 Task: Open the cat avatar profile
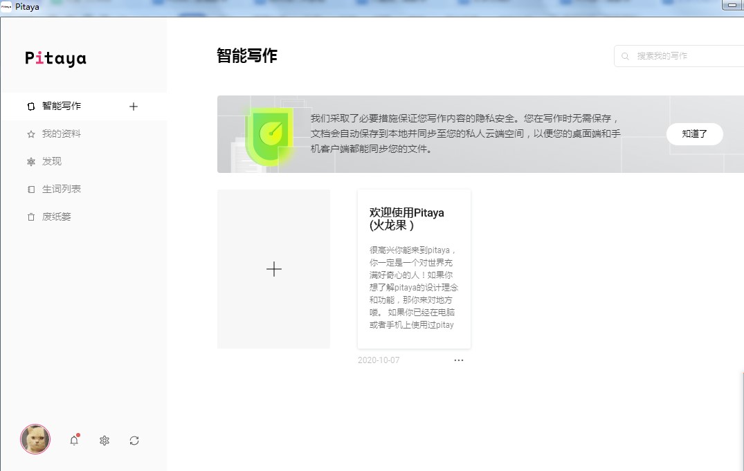pos(35,439)
